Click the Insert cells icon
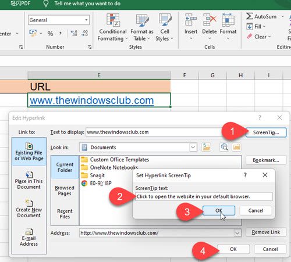Image resolution: width=291 pixels, height=262 pixels. [x=191, y=20]
